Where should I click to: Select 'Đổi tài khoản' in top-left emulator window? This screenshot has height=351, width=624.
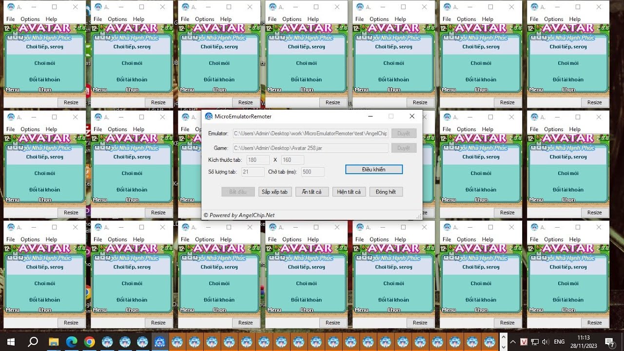[x=44, y=79]
